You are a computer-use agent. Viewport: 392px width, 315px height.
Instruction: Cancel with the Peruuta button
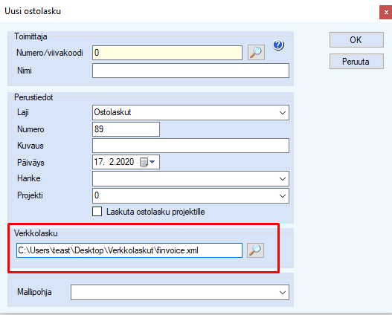pyautogui.click(x=356, y=62)
